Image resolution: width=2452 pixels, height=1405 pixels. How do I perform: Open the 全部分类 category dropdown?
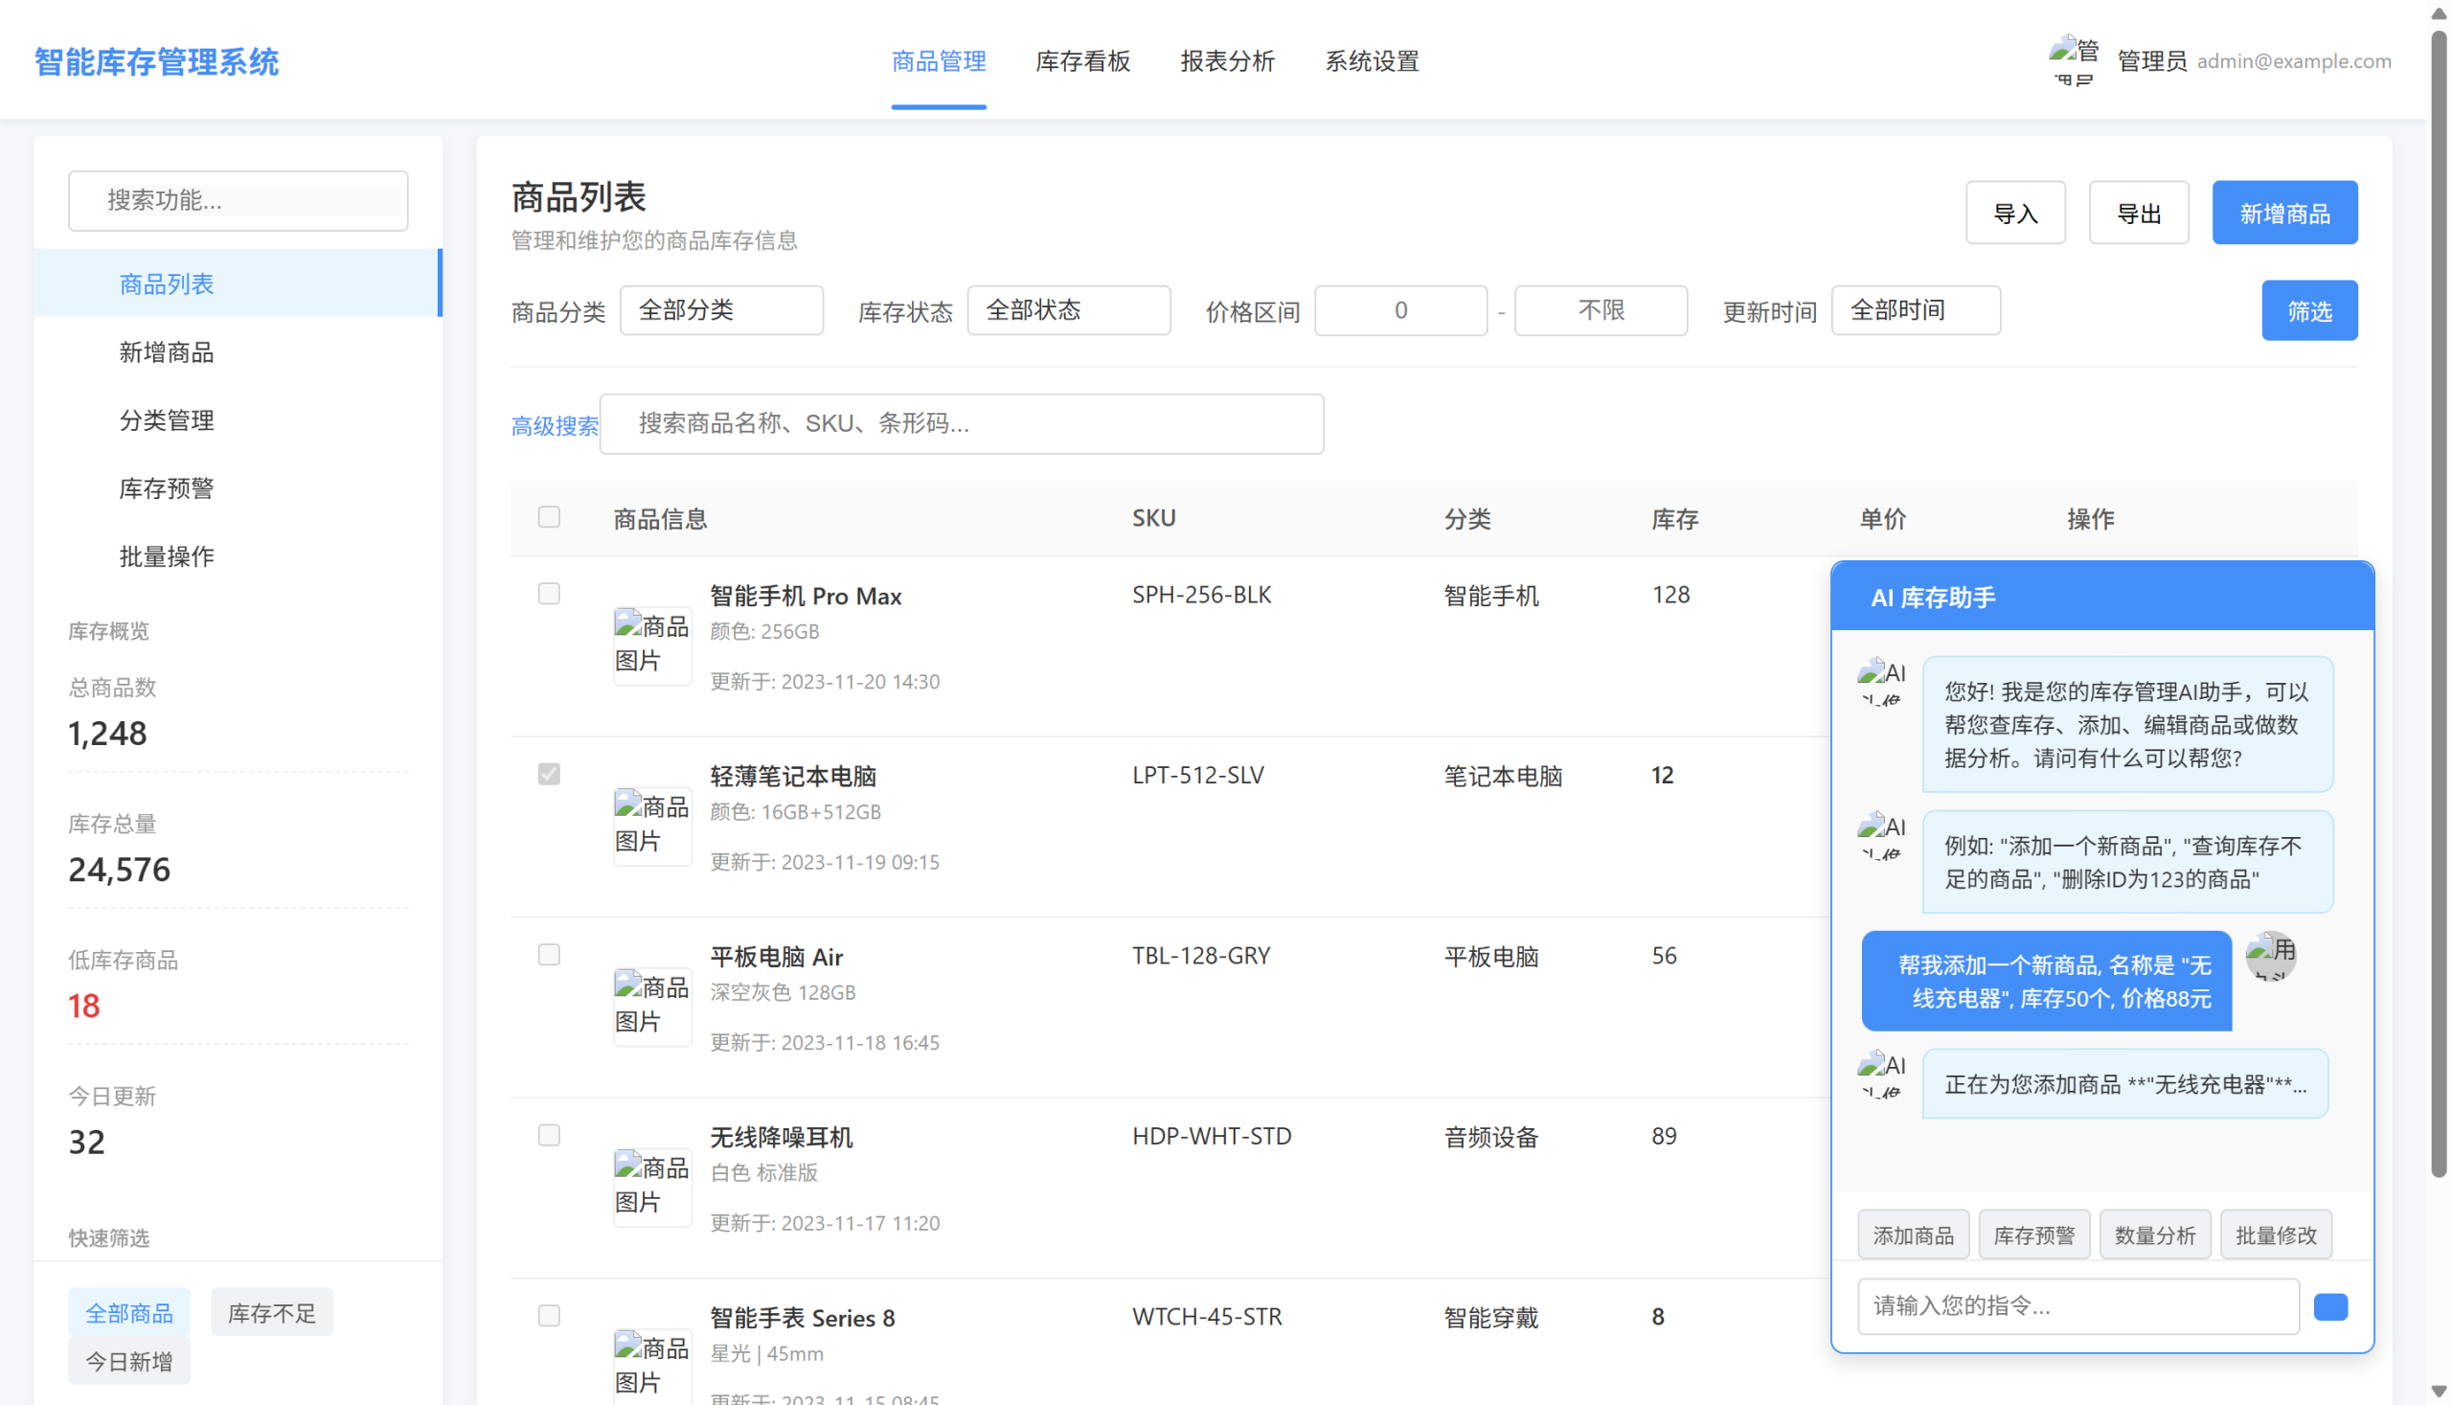[721, 309]
